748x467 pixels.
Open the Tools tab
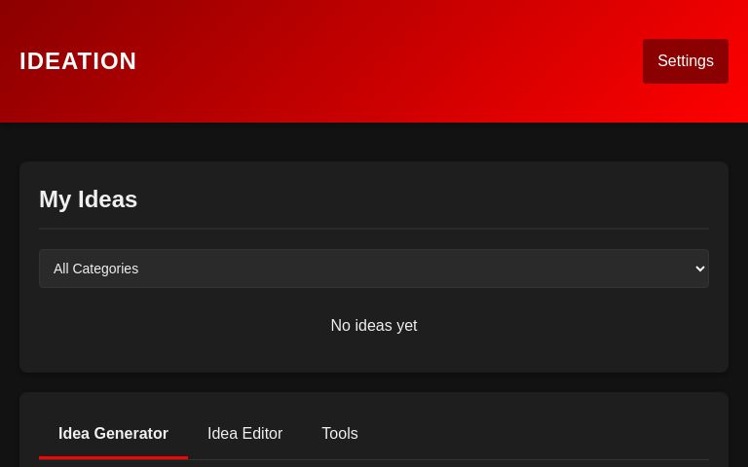click(x=340, y=434)
